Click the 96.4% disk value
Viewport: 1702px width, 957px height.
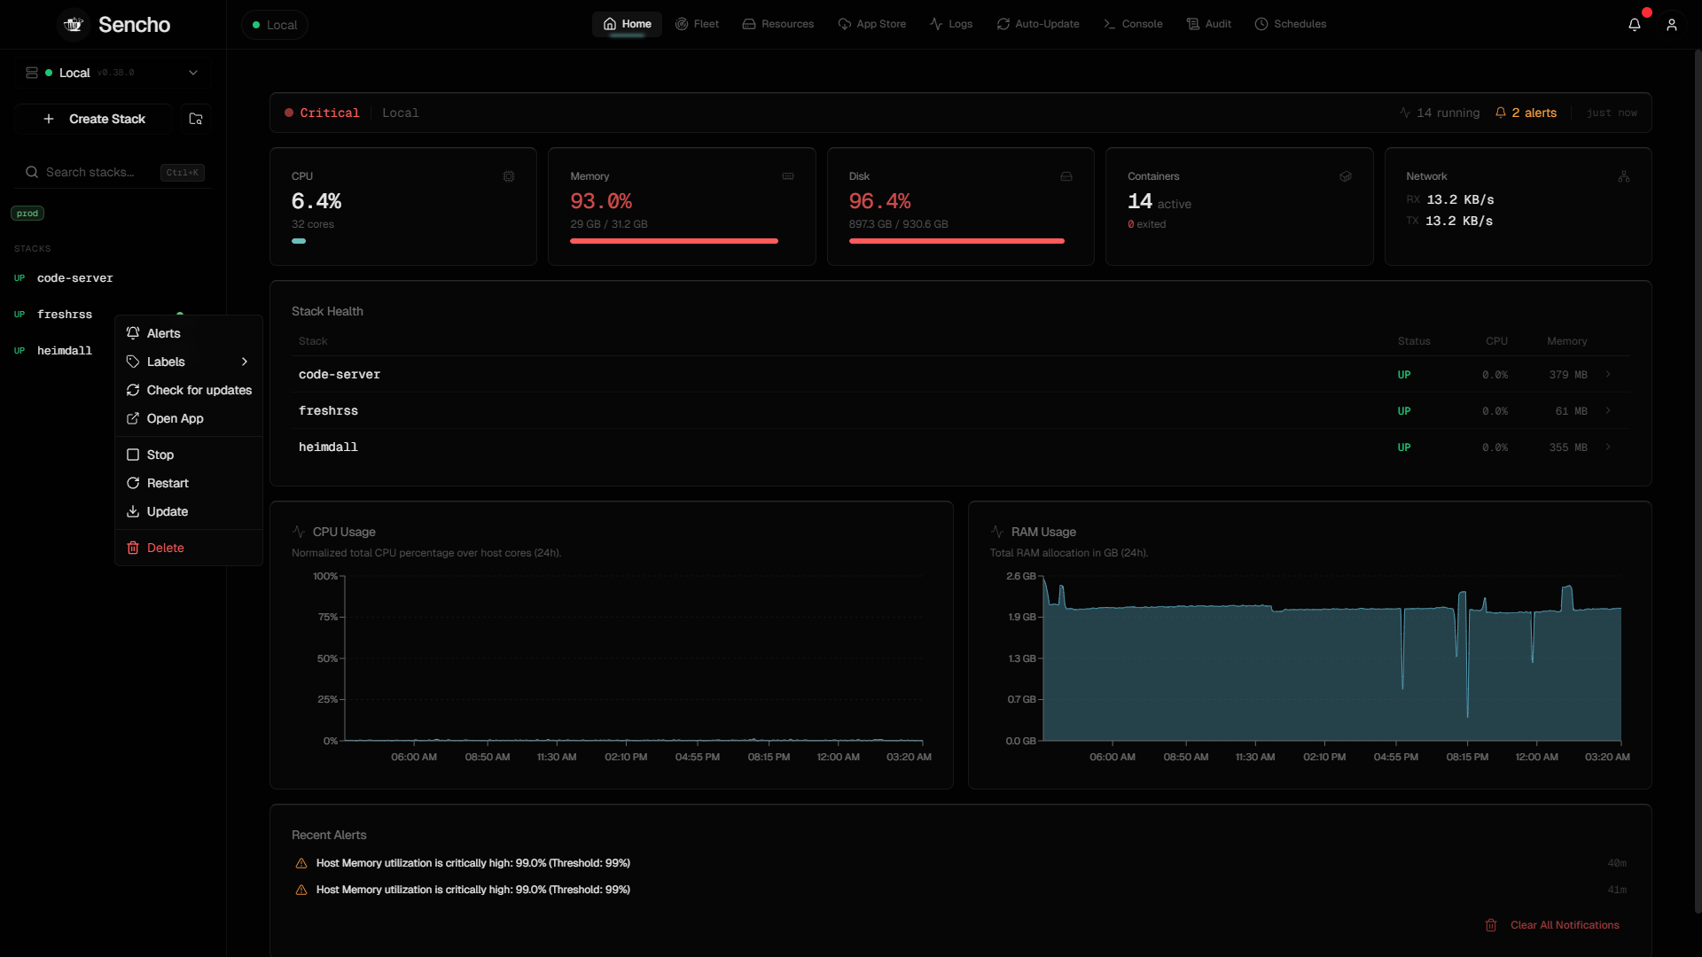[x=880, y=201]
